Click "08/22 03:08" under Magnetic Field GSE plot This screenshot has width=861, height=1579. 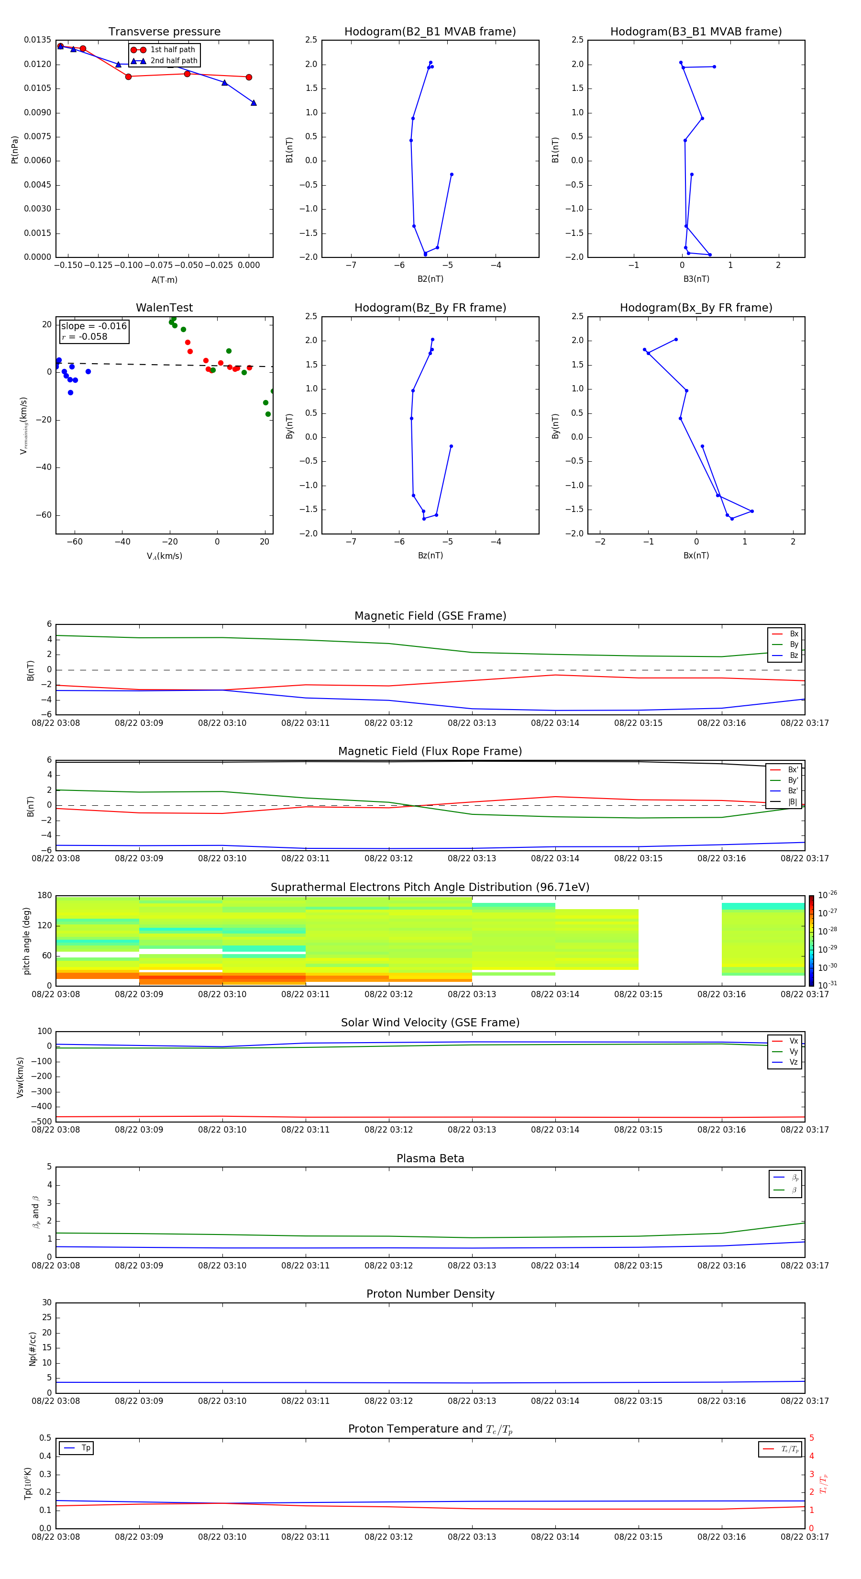coord(56,723)
